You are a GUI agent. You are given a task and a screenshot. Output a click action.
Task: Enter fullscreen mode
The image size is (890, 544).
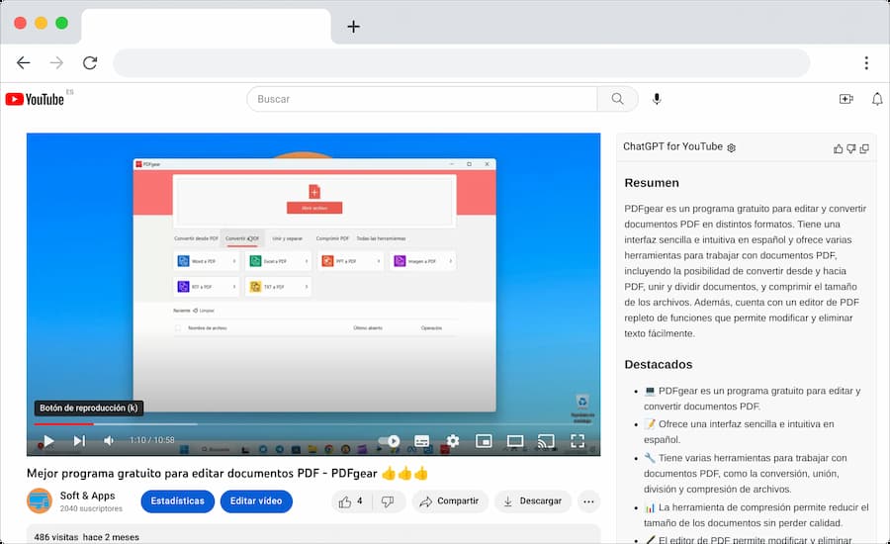coord(578,441)
